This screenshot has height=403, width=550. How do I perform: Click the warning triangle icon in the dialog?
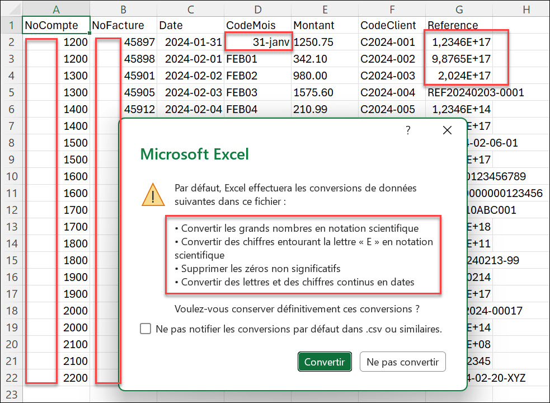[153, 195]
